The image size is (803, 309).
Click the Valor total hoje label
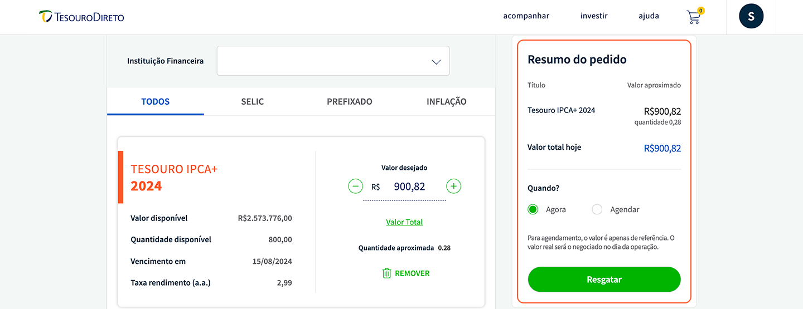point(554,148)
